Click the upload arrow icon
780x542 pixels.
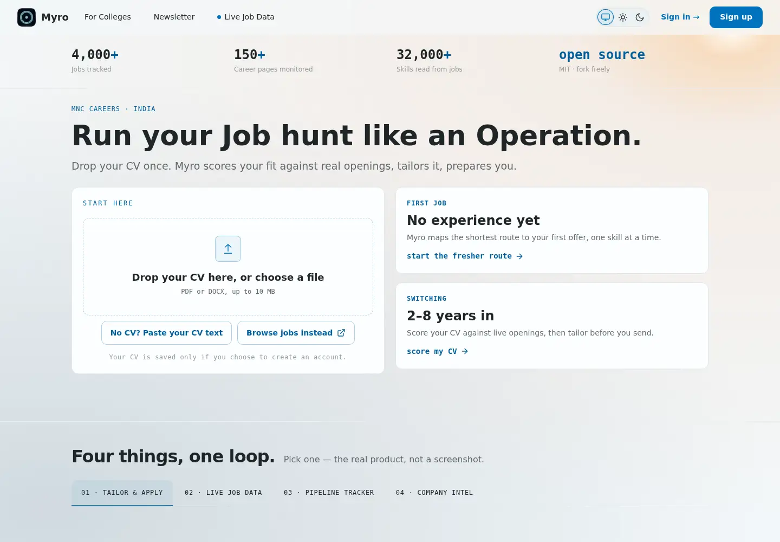coord(228,249)
